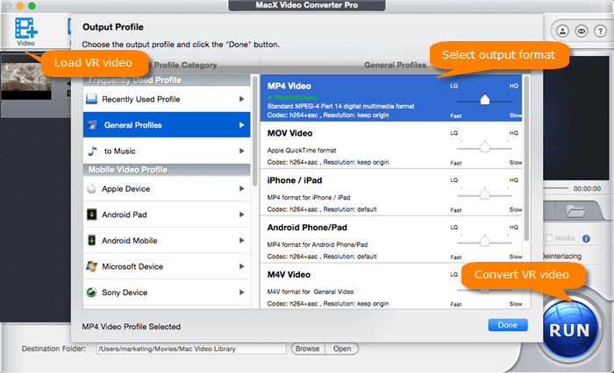This screenshot has width=614, height=373.
Task: Choose the Android Phone/Pad profile
Action: click(x=391, y=239)
